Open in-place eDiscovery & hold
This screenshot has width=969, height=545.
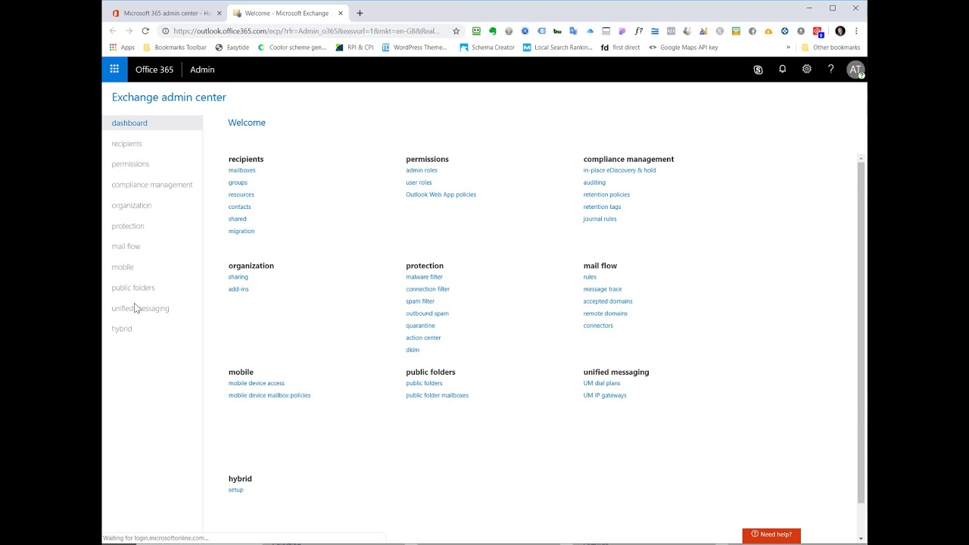[619, 170]
